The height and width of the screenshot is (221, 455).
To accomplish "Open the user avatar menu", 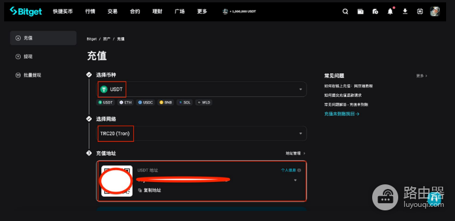I will [435, 12].
